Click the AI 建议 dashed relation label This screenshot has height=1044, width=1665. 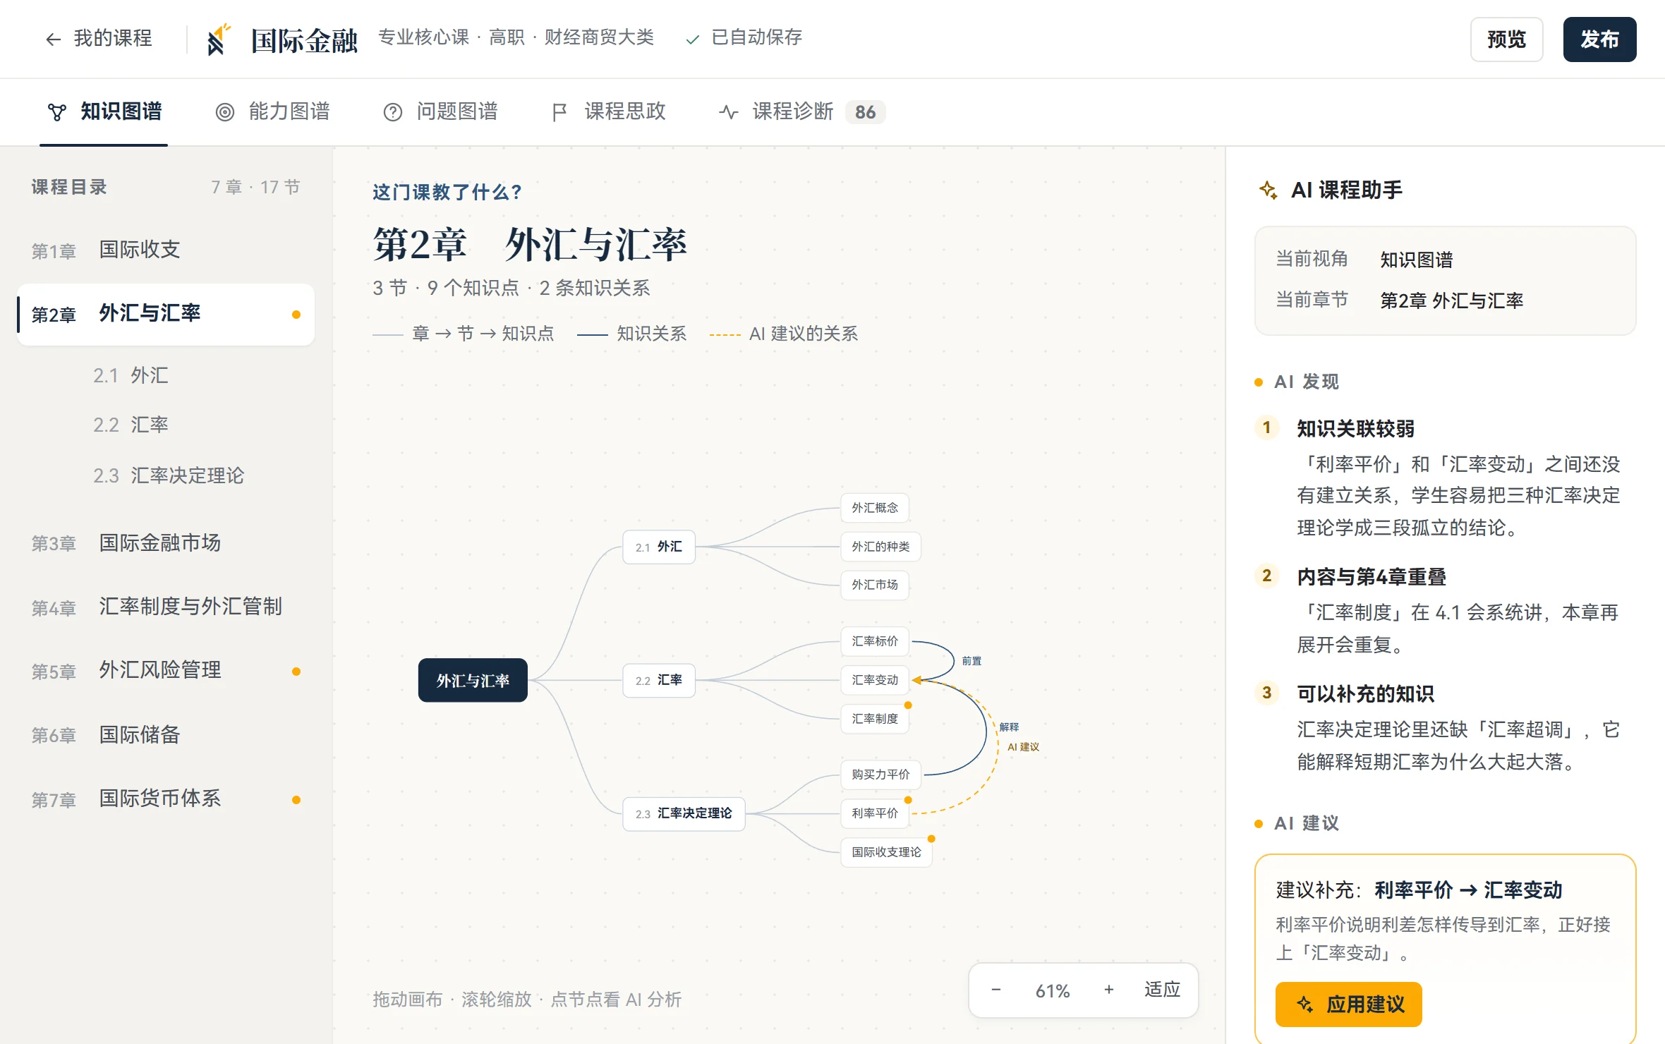(x=1023, y=747)
